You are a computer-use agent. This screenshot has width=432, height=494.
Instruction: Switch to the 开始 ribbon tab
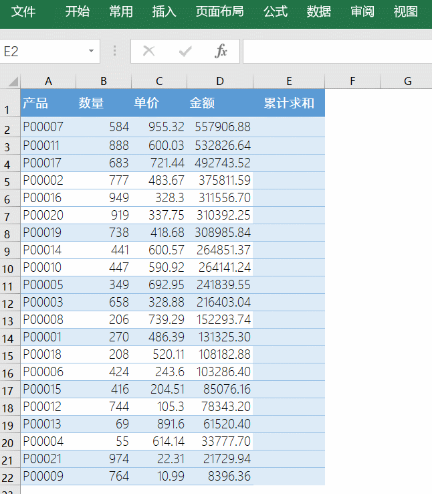(78, 11)
